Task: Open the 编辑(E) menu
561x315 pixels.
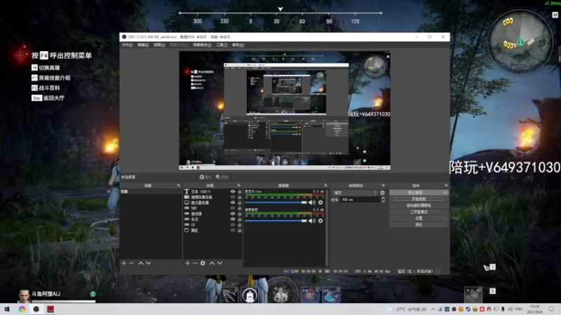Action: click(x=143, y=45)
